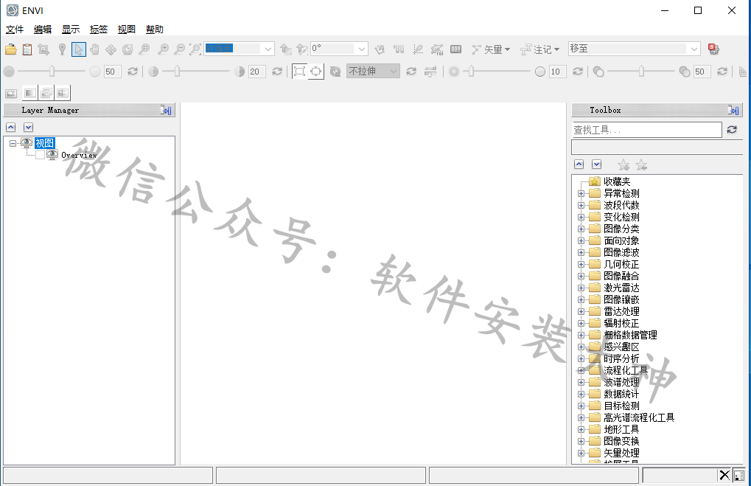Click the Portal view icon

pyautogui.click(x=11, y=94)
